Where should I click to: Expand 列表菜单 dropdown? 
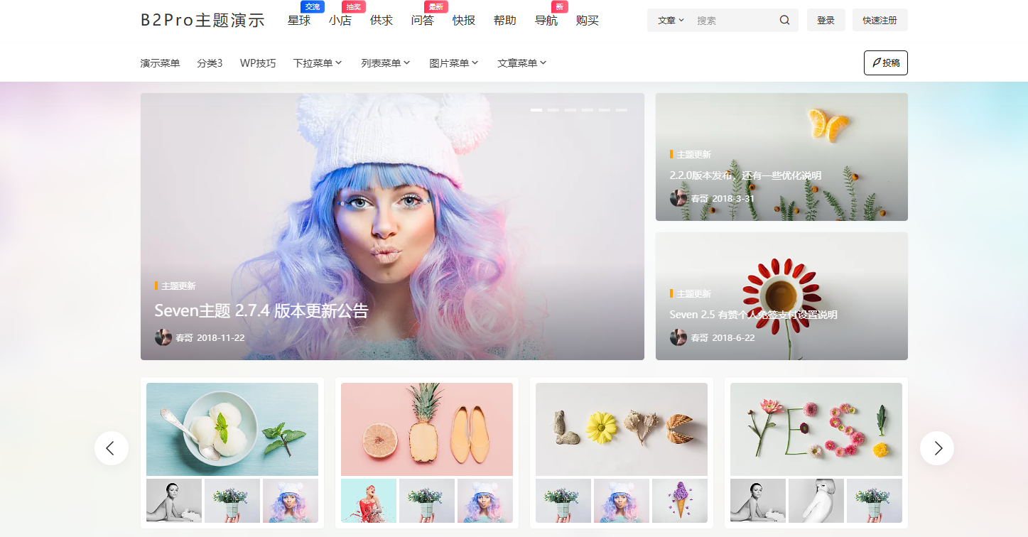386,63
